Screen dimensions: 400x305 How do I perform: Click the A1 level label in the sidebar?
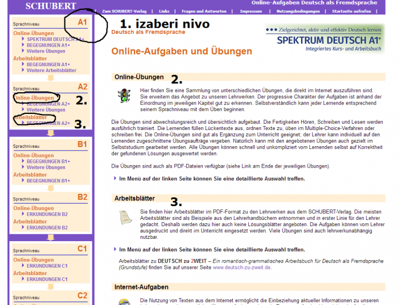[82, 22]
